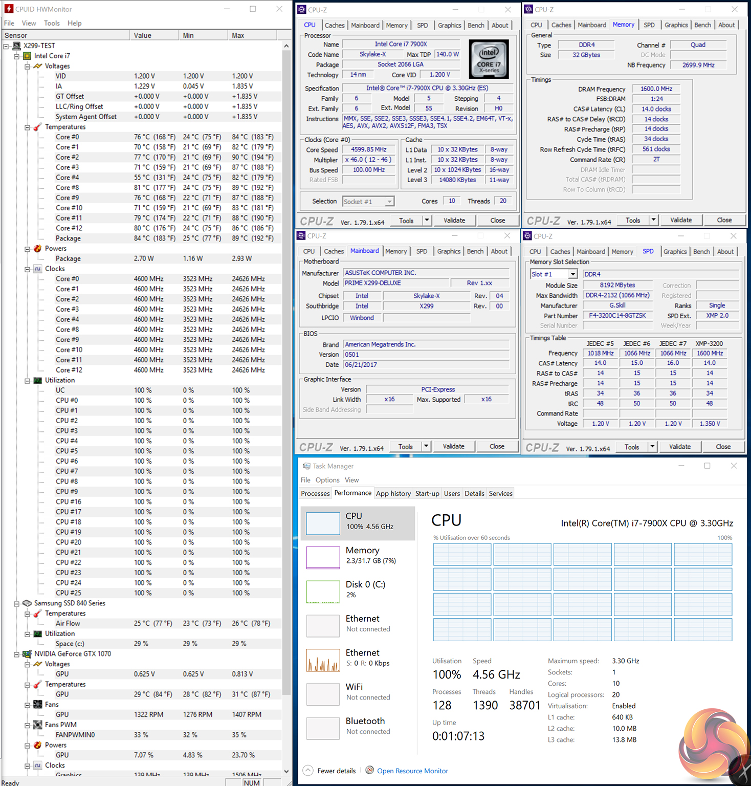Open the Tools dropdown arrow in CPU-Z Mainboard window

click(x=426, y=446)
